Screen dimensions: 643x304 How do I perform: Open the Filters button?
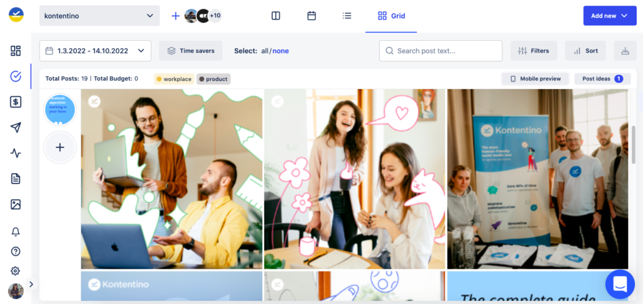[x=534, y=51]
